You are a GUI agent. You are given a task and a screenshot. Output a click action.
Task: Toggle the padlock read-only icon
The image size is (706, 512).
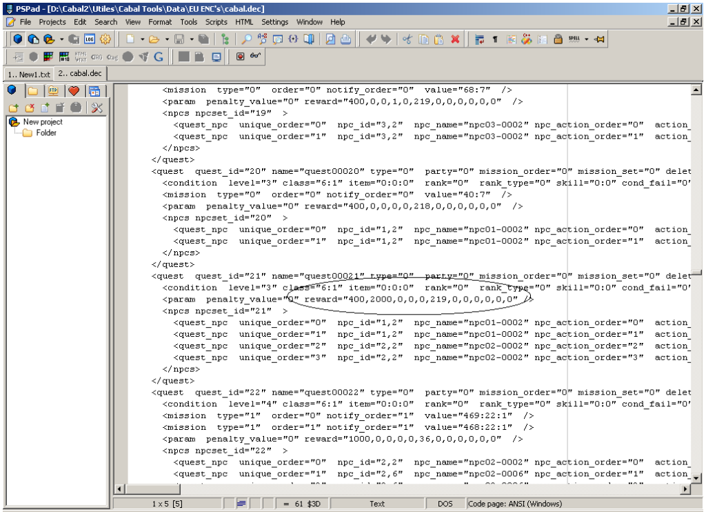coord(558,39)
